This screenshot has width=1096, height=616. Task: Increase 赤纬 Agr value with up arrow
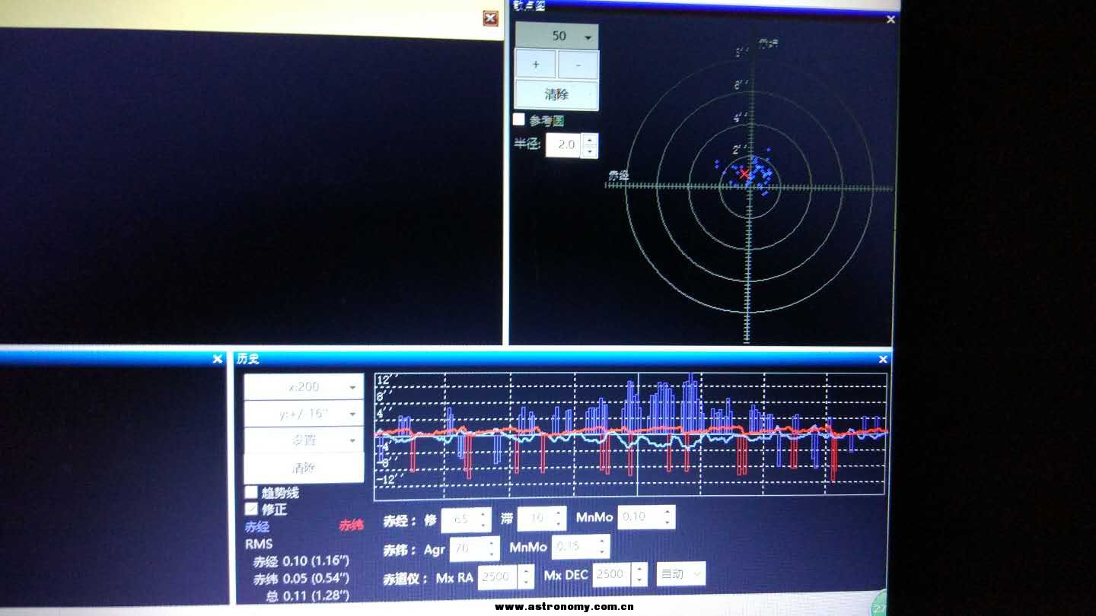click(492, 544)
